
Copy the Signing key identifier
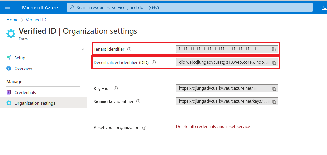pos(274,101)
